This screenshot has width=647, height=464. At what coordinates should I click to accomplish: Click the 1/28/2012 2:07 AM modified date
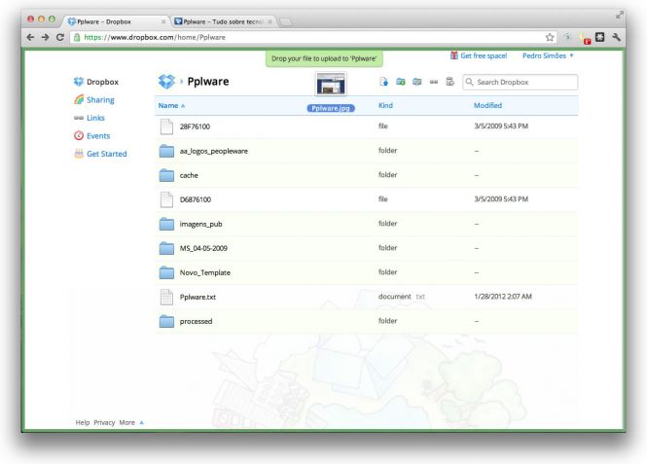tap(503, 297)
